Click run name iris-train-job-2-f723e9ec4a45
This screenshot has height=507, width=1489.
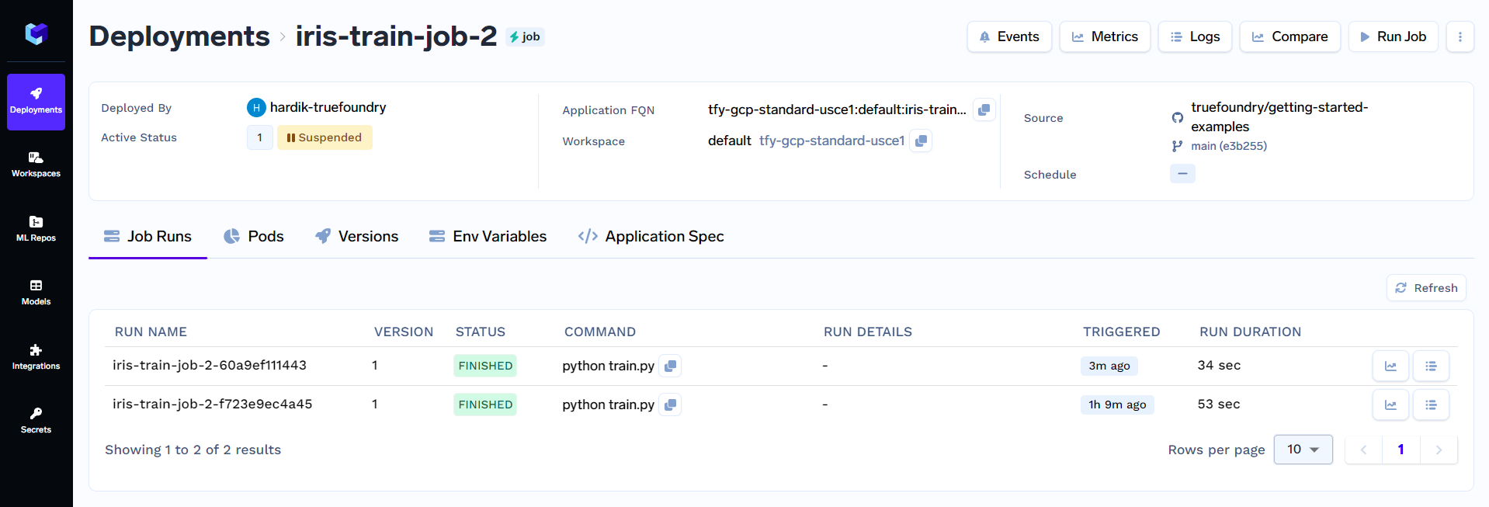pyautogui.click(x=213, y=404)
